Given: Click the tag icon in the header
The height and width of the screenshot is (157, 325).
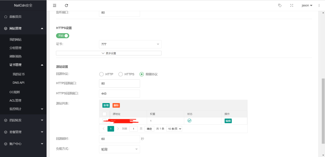Looking at the screenshot, I should 280,5.
